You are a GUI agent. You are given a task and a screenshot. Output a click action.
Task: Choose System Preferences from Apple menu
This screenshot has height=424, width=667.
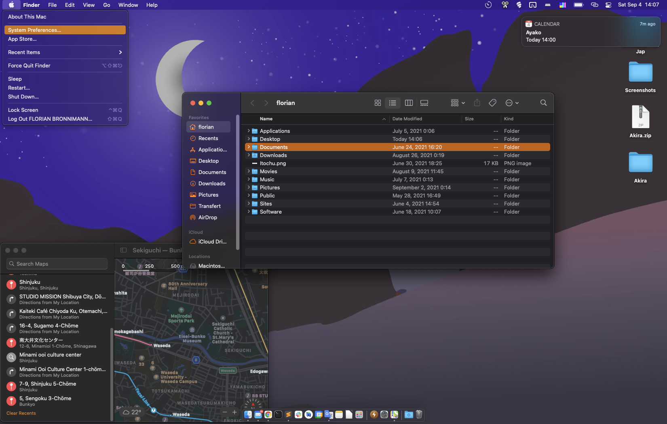35,30
